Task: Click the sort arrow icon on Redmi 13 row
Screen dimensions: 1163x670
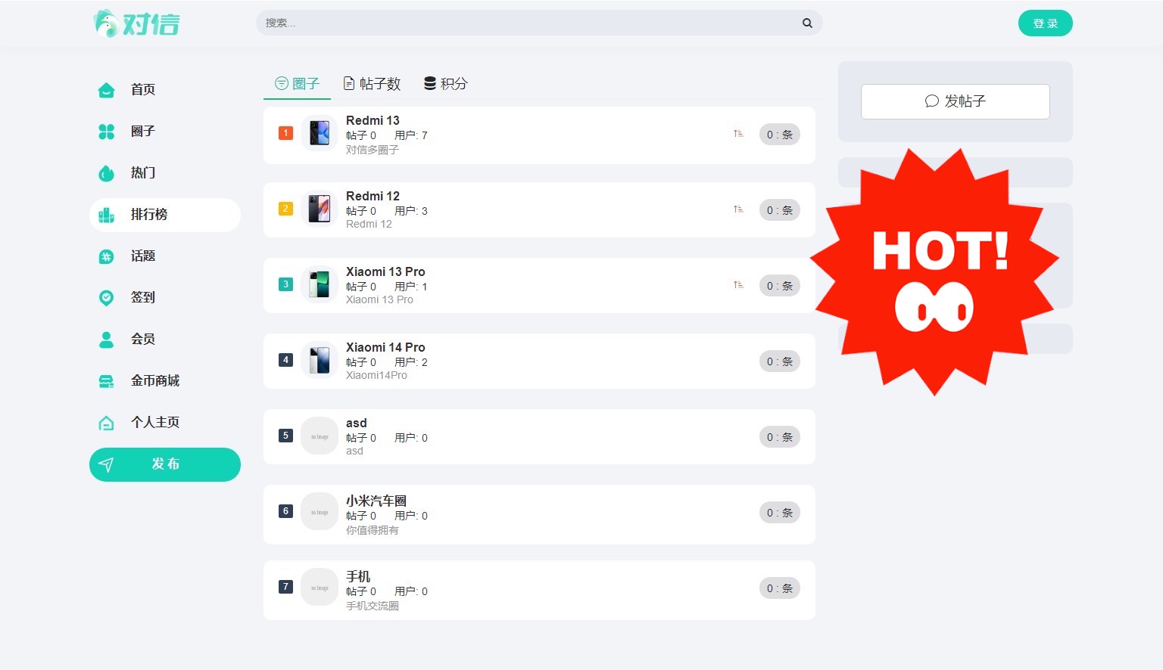Action: (738, 134)
